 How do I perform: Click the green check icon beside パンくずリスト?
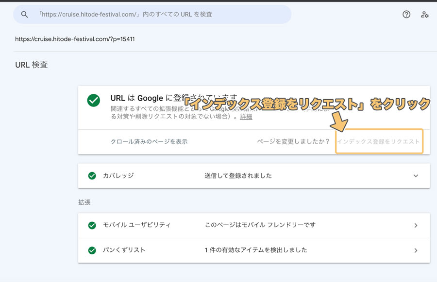pyautogui.click(x=92, y=250)
